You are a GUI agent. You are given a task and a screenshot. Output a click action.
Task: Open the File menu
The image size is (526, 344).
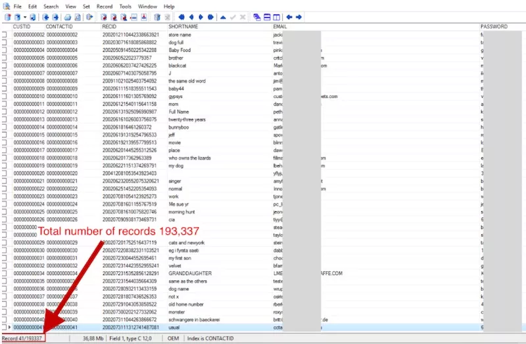18,7
